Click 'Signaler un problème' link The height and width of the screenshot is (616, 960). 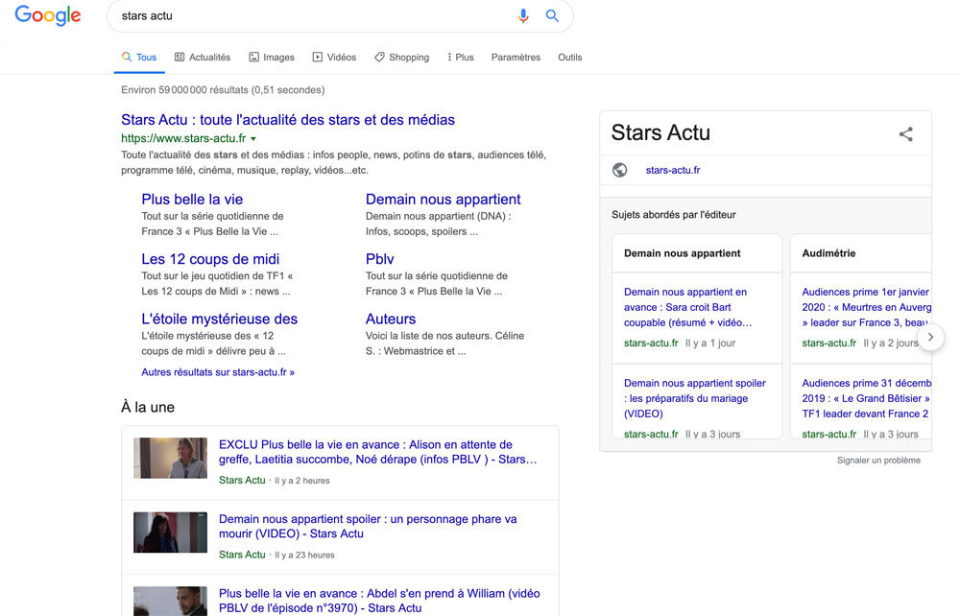878,460
